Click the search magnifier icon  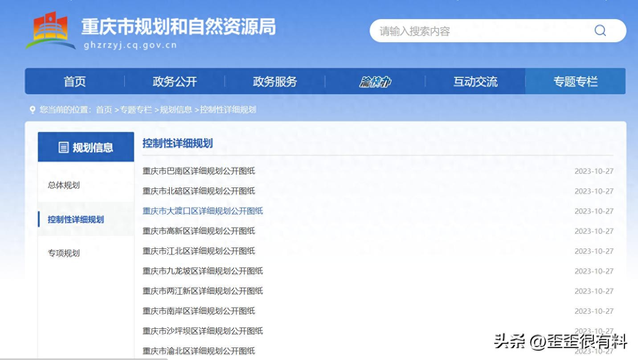point(600,31)
